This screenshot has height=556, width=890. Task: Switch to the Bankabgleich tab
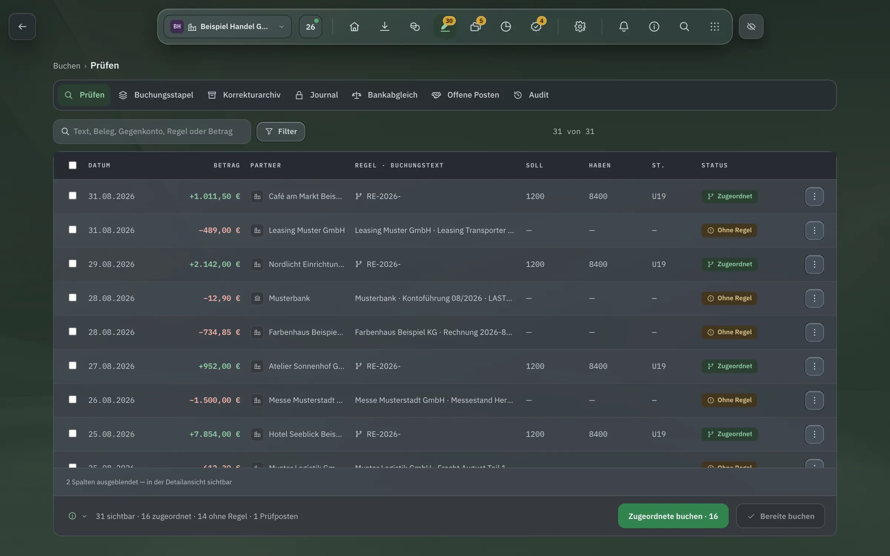[x=385, y=95]
